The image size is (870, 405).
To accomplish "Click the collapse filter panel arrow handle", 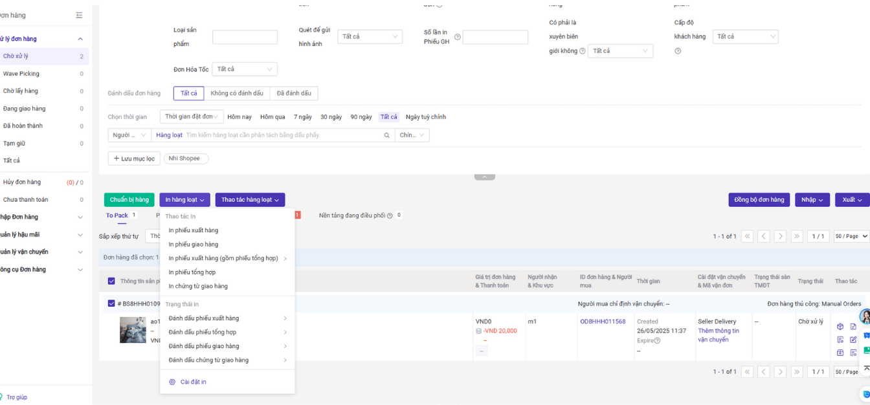I will click(484, 177).
